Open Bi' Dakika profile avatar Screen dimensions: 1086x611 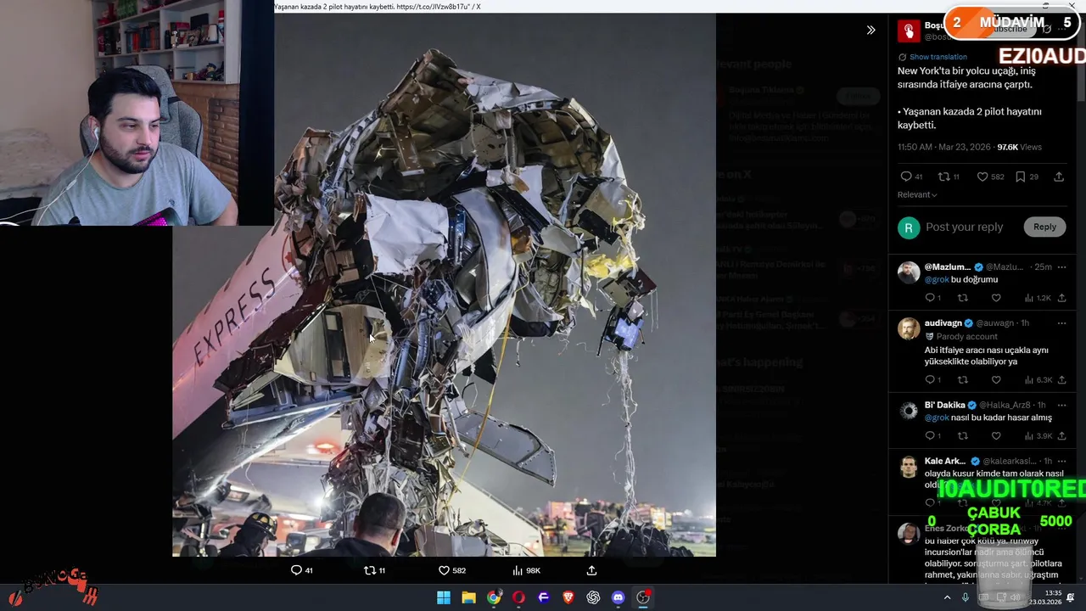coord(909,411)
